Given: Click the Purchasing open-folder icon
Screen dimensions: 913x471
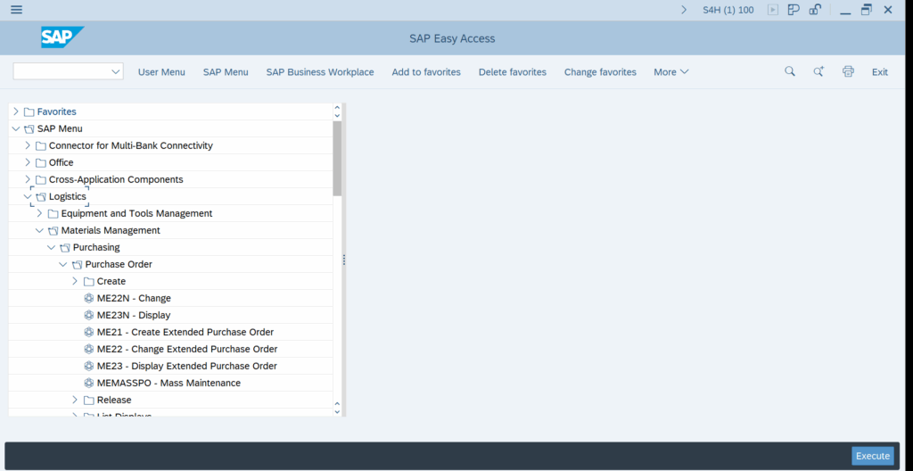Looking at the screenshot, I should click(x=64, y=247).
